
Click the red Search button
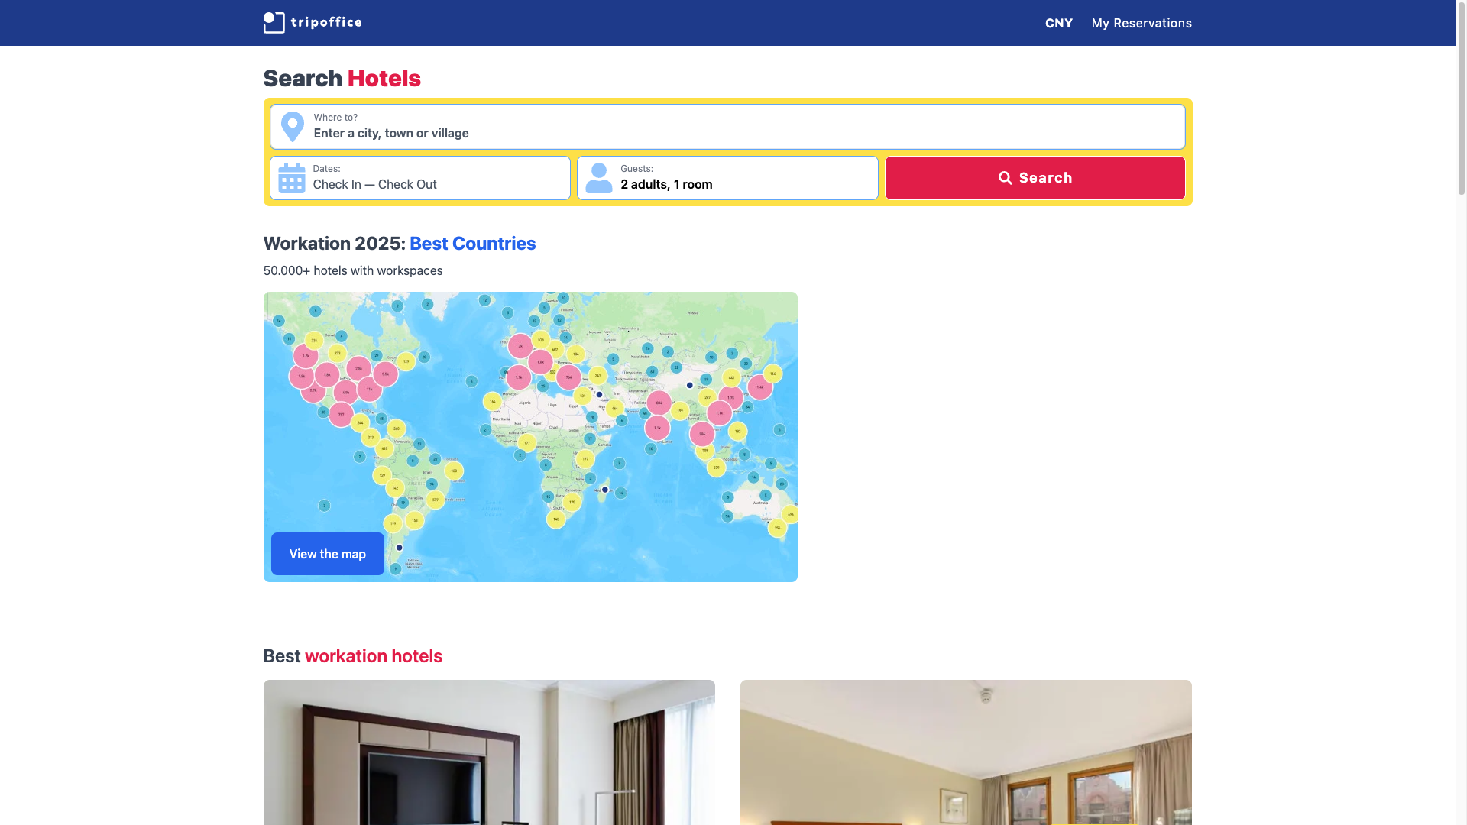click(x=1035, y=178)
